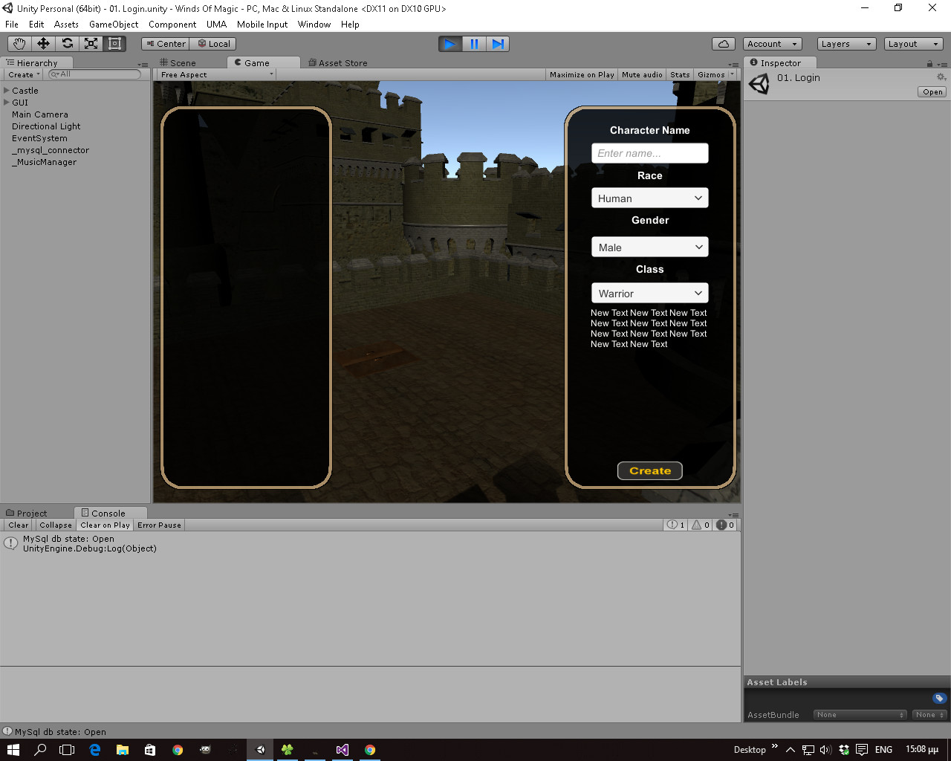Toggle Error Pause in Console
The width and height of the screenshot is (951, 761).
[159, 525]
